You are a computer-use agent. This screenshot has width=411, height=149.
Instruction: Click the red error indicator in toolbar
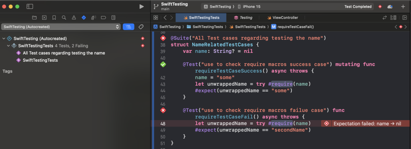click(380, 6)
